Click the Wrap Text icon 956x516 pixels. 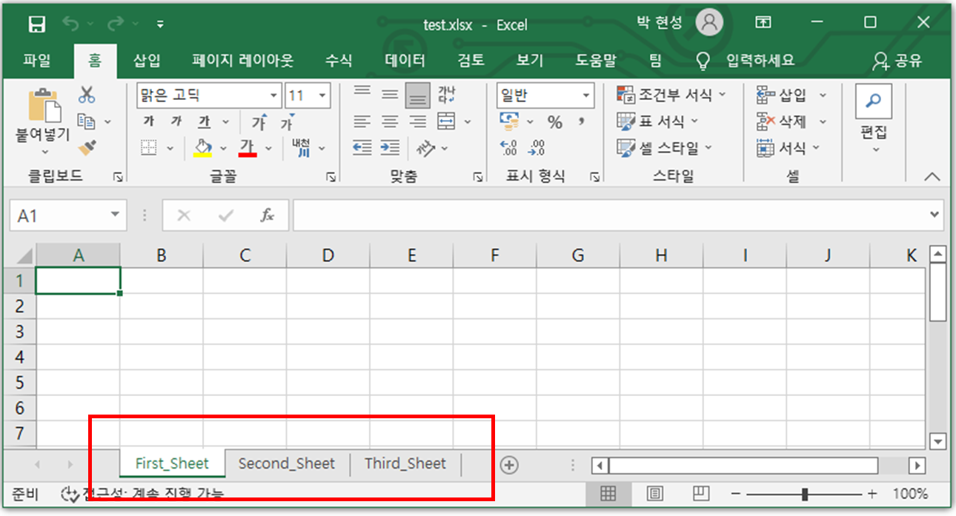pos(446,95)
